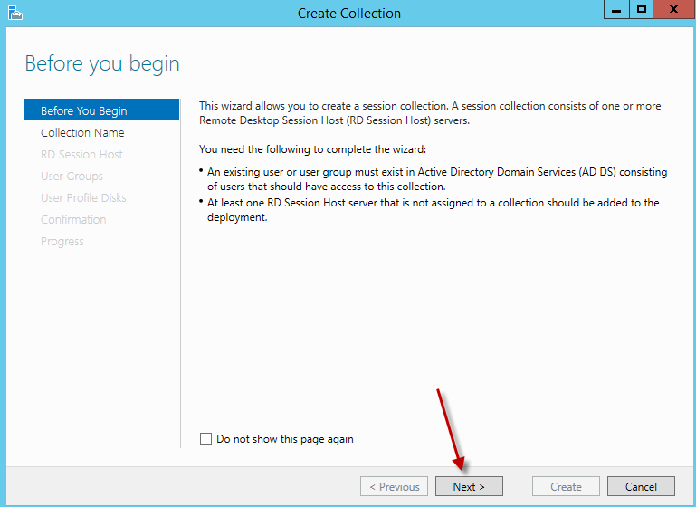
Task: Click the Create Collection title bar text
Action: coord(348,14)
